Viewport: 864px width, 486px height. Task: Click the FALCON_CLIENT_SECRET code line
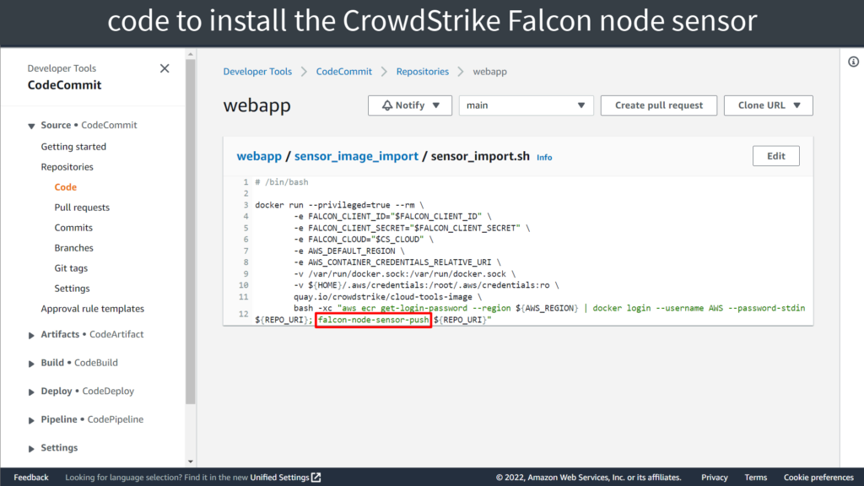pos(412,228)
